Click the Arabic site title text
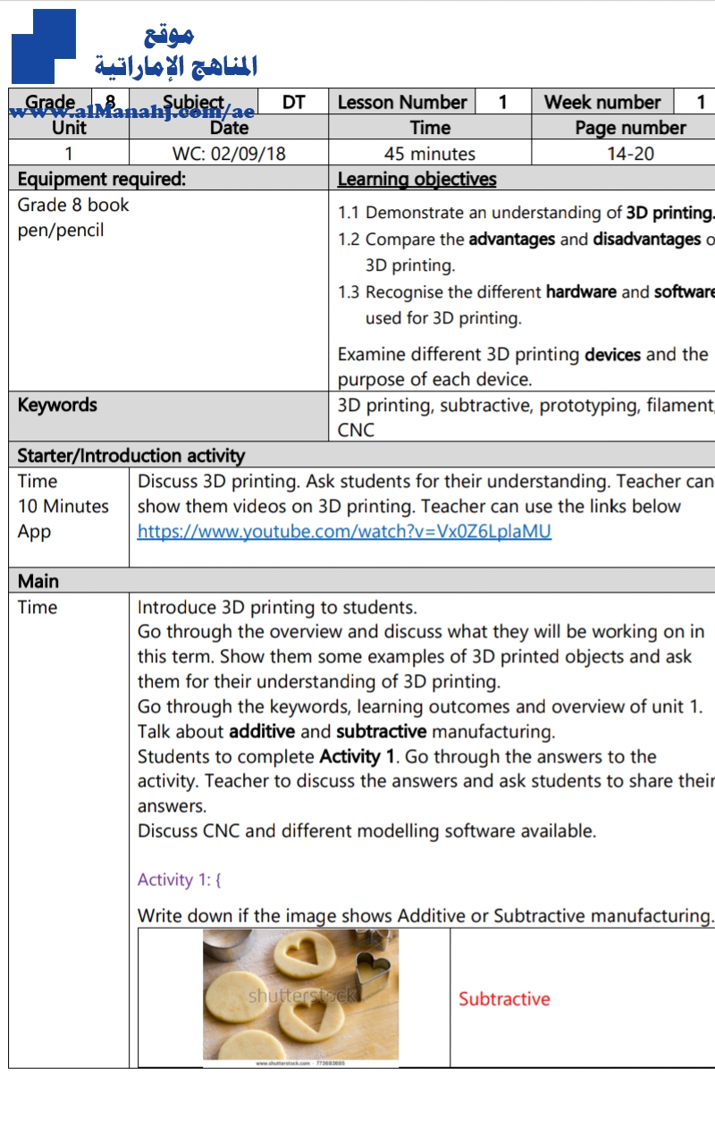Image resolution: width=715 pixels, height=1144 pixels. [176, 52]
